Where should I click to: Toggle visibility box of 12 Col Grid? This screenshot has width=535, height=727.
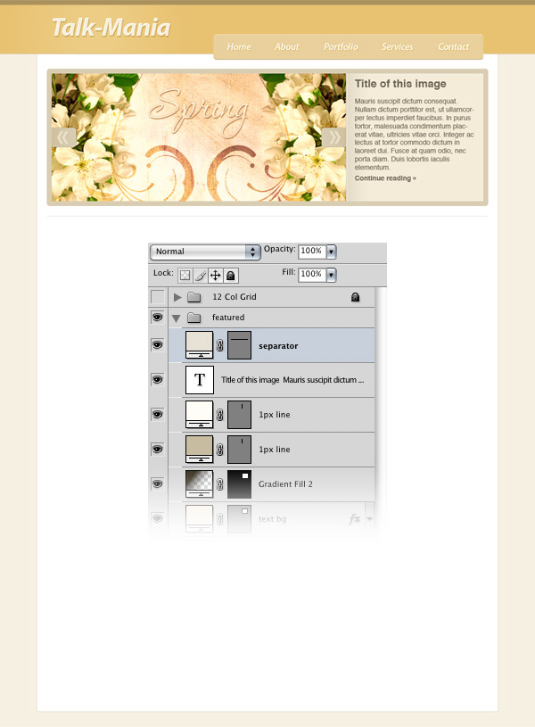pos(158,297)
